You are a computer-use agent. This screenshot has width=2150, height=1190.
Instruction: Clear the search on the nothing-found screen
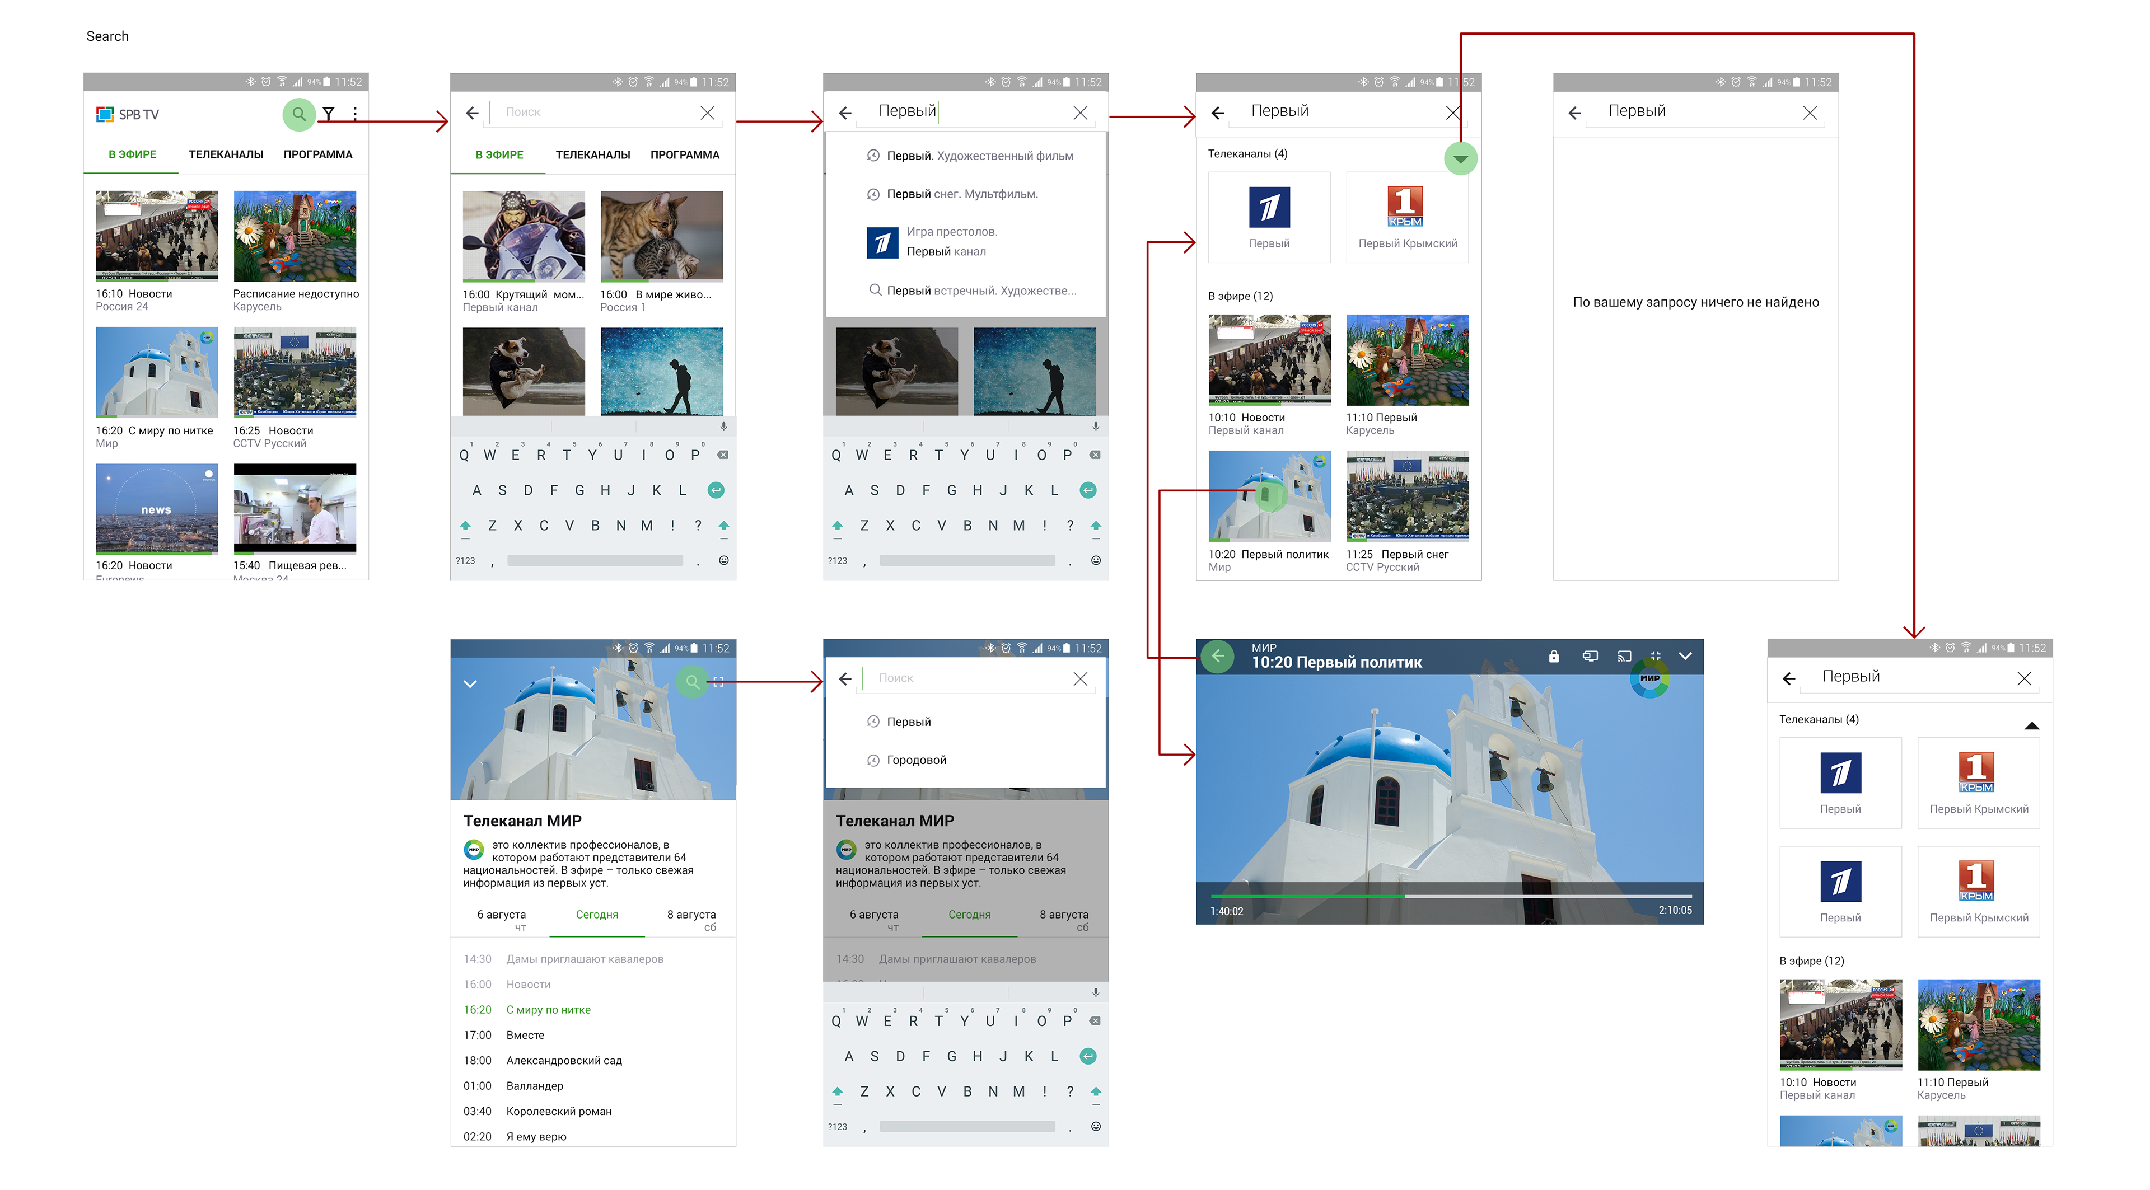(x=1810, y=113)
